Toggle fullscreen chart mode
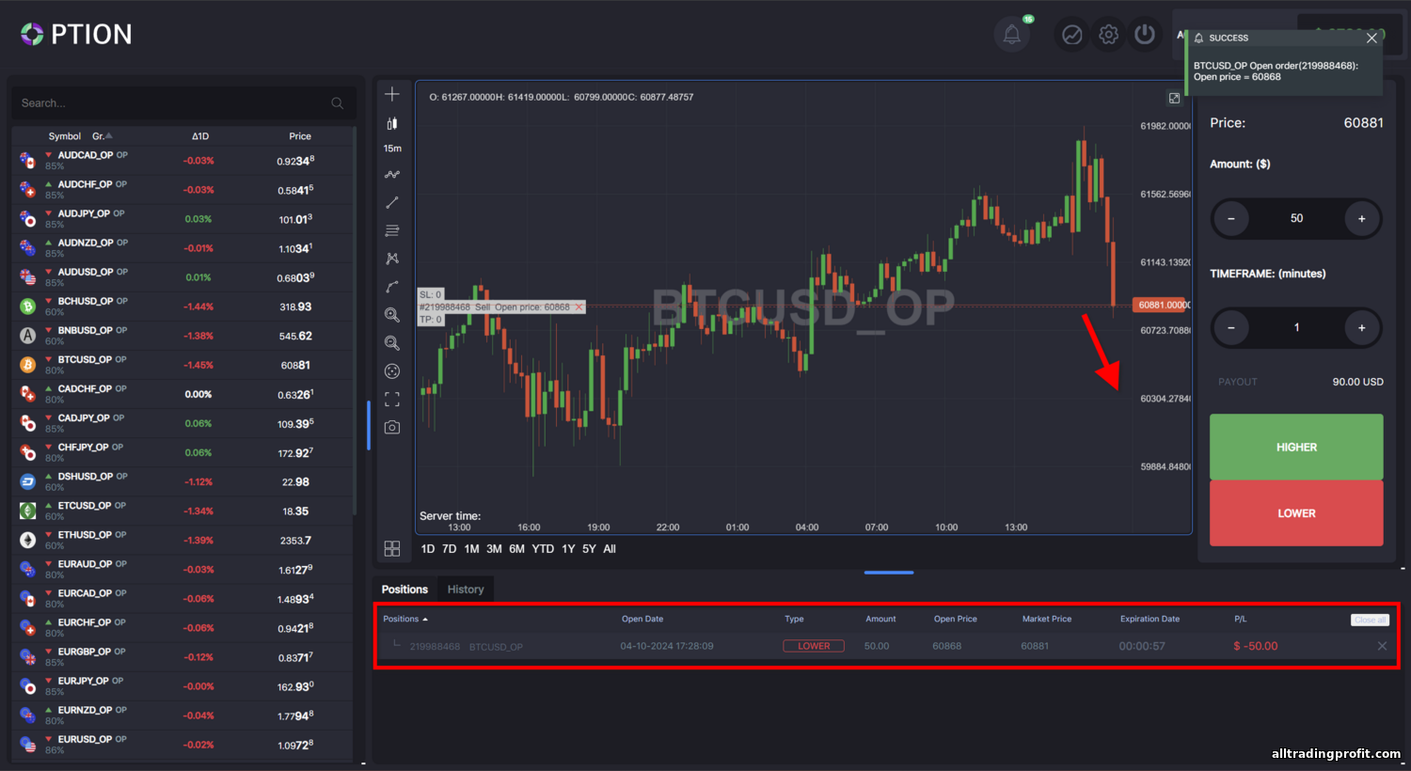 pyautogui.click(x=392, y=400)
